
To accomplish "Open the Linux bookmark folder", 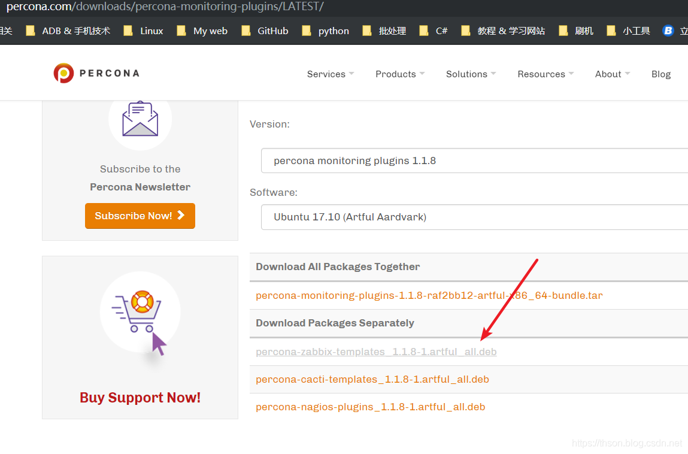I will coord(144,31).
